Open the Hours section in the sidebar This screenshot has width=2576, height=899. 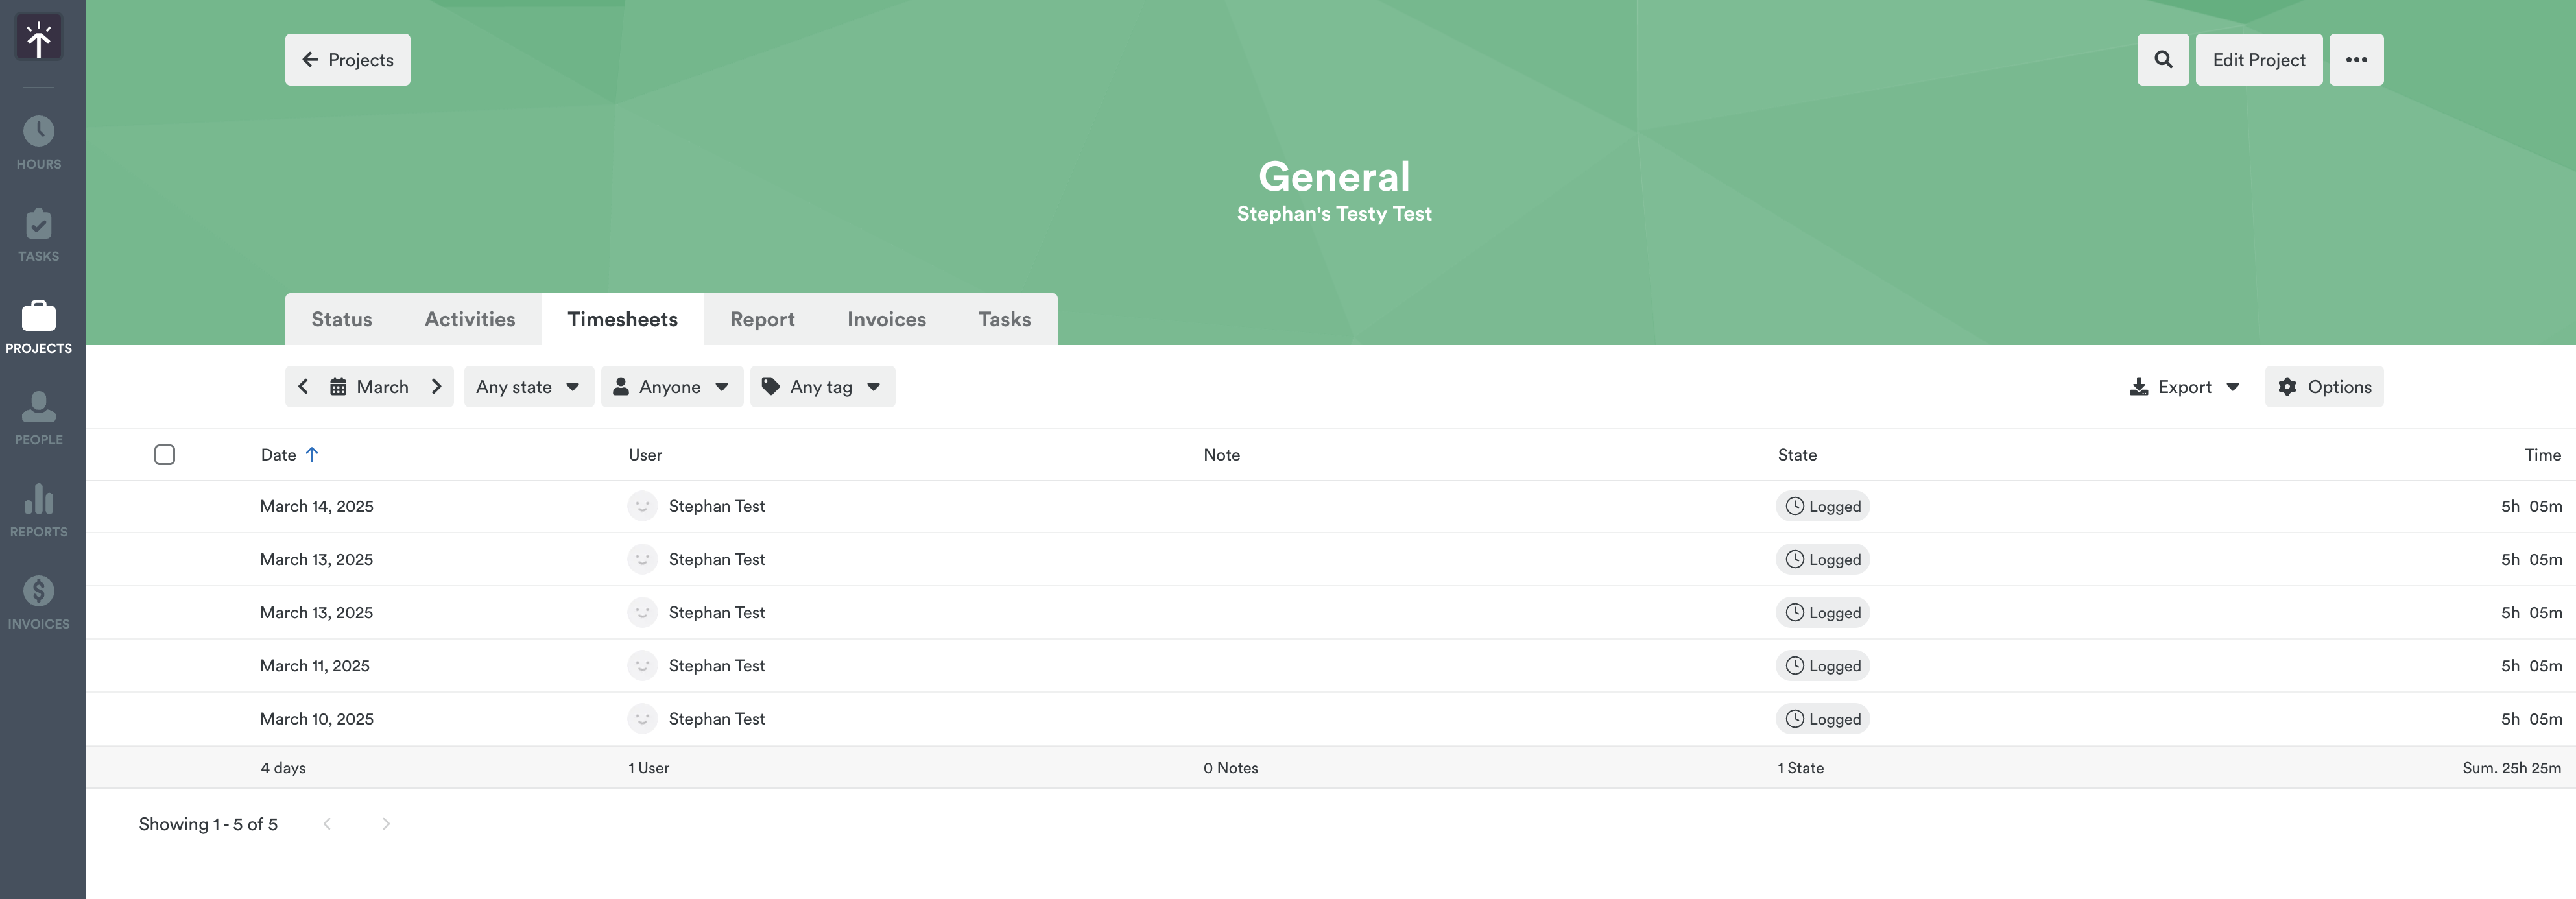point(38,138)
